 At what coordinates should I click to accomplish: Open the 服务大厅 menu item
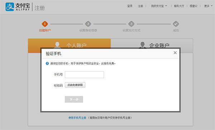pyautogui.click(x=179, y=6)
